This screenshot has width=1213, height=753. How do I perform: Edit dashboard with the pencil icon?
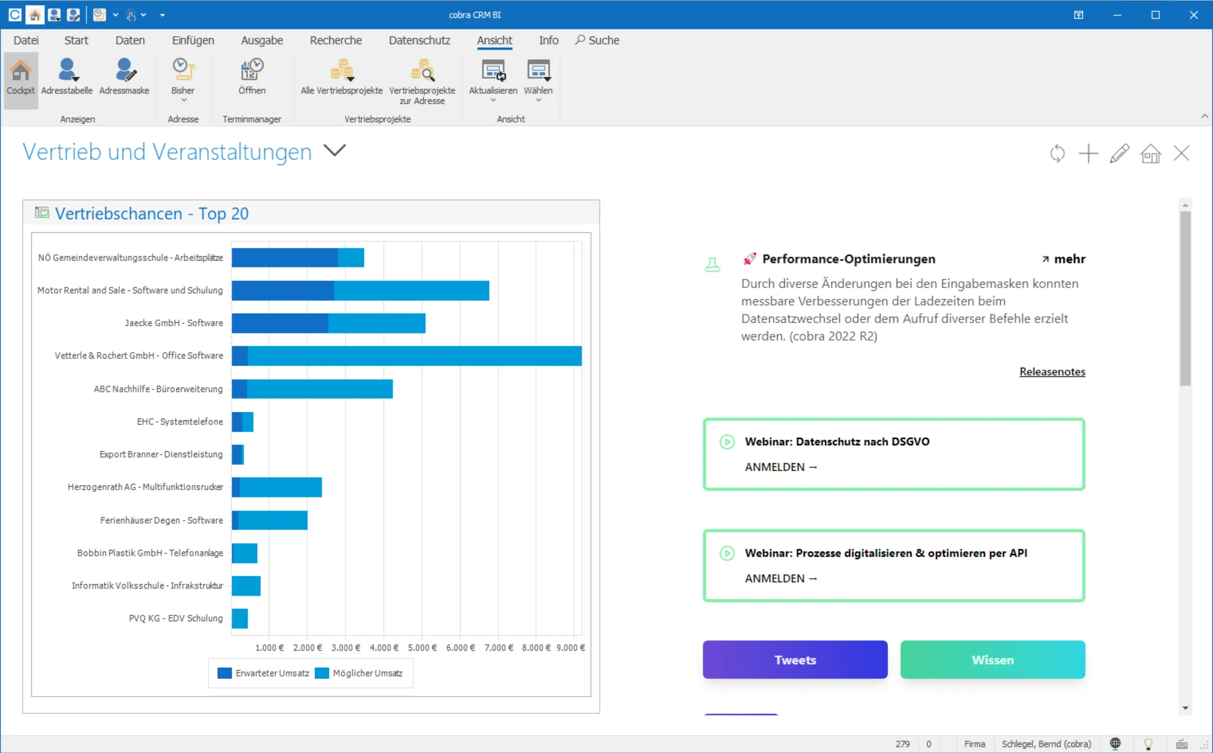click(x=1119, y=153)
